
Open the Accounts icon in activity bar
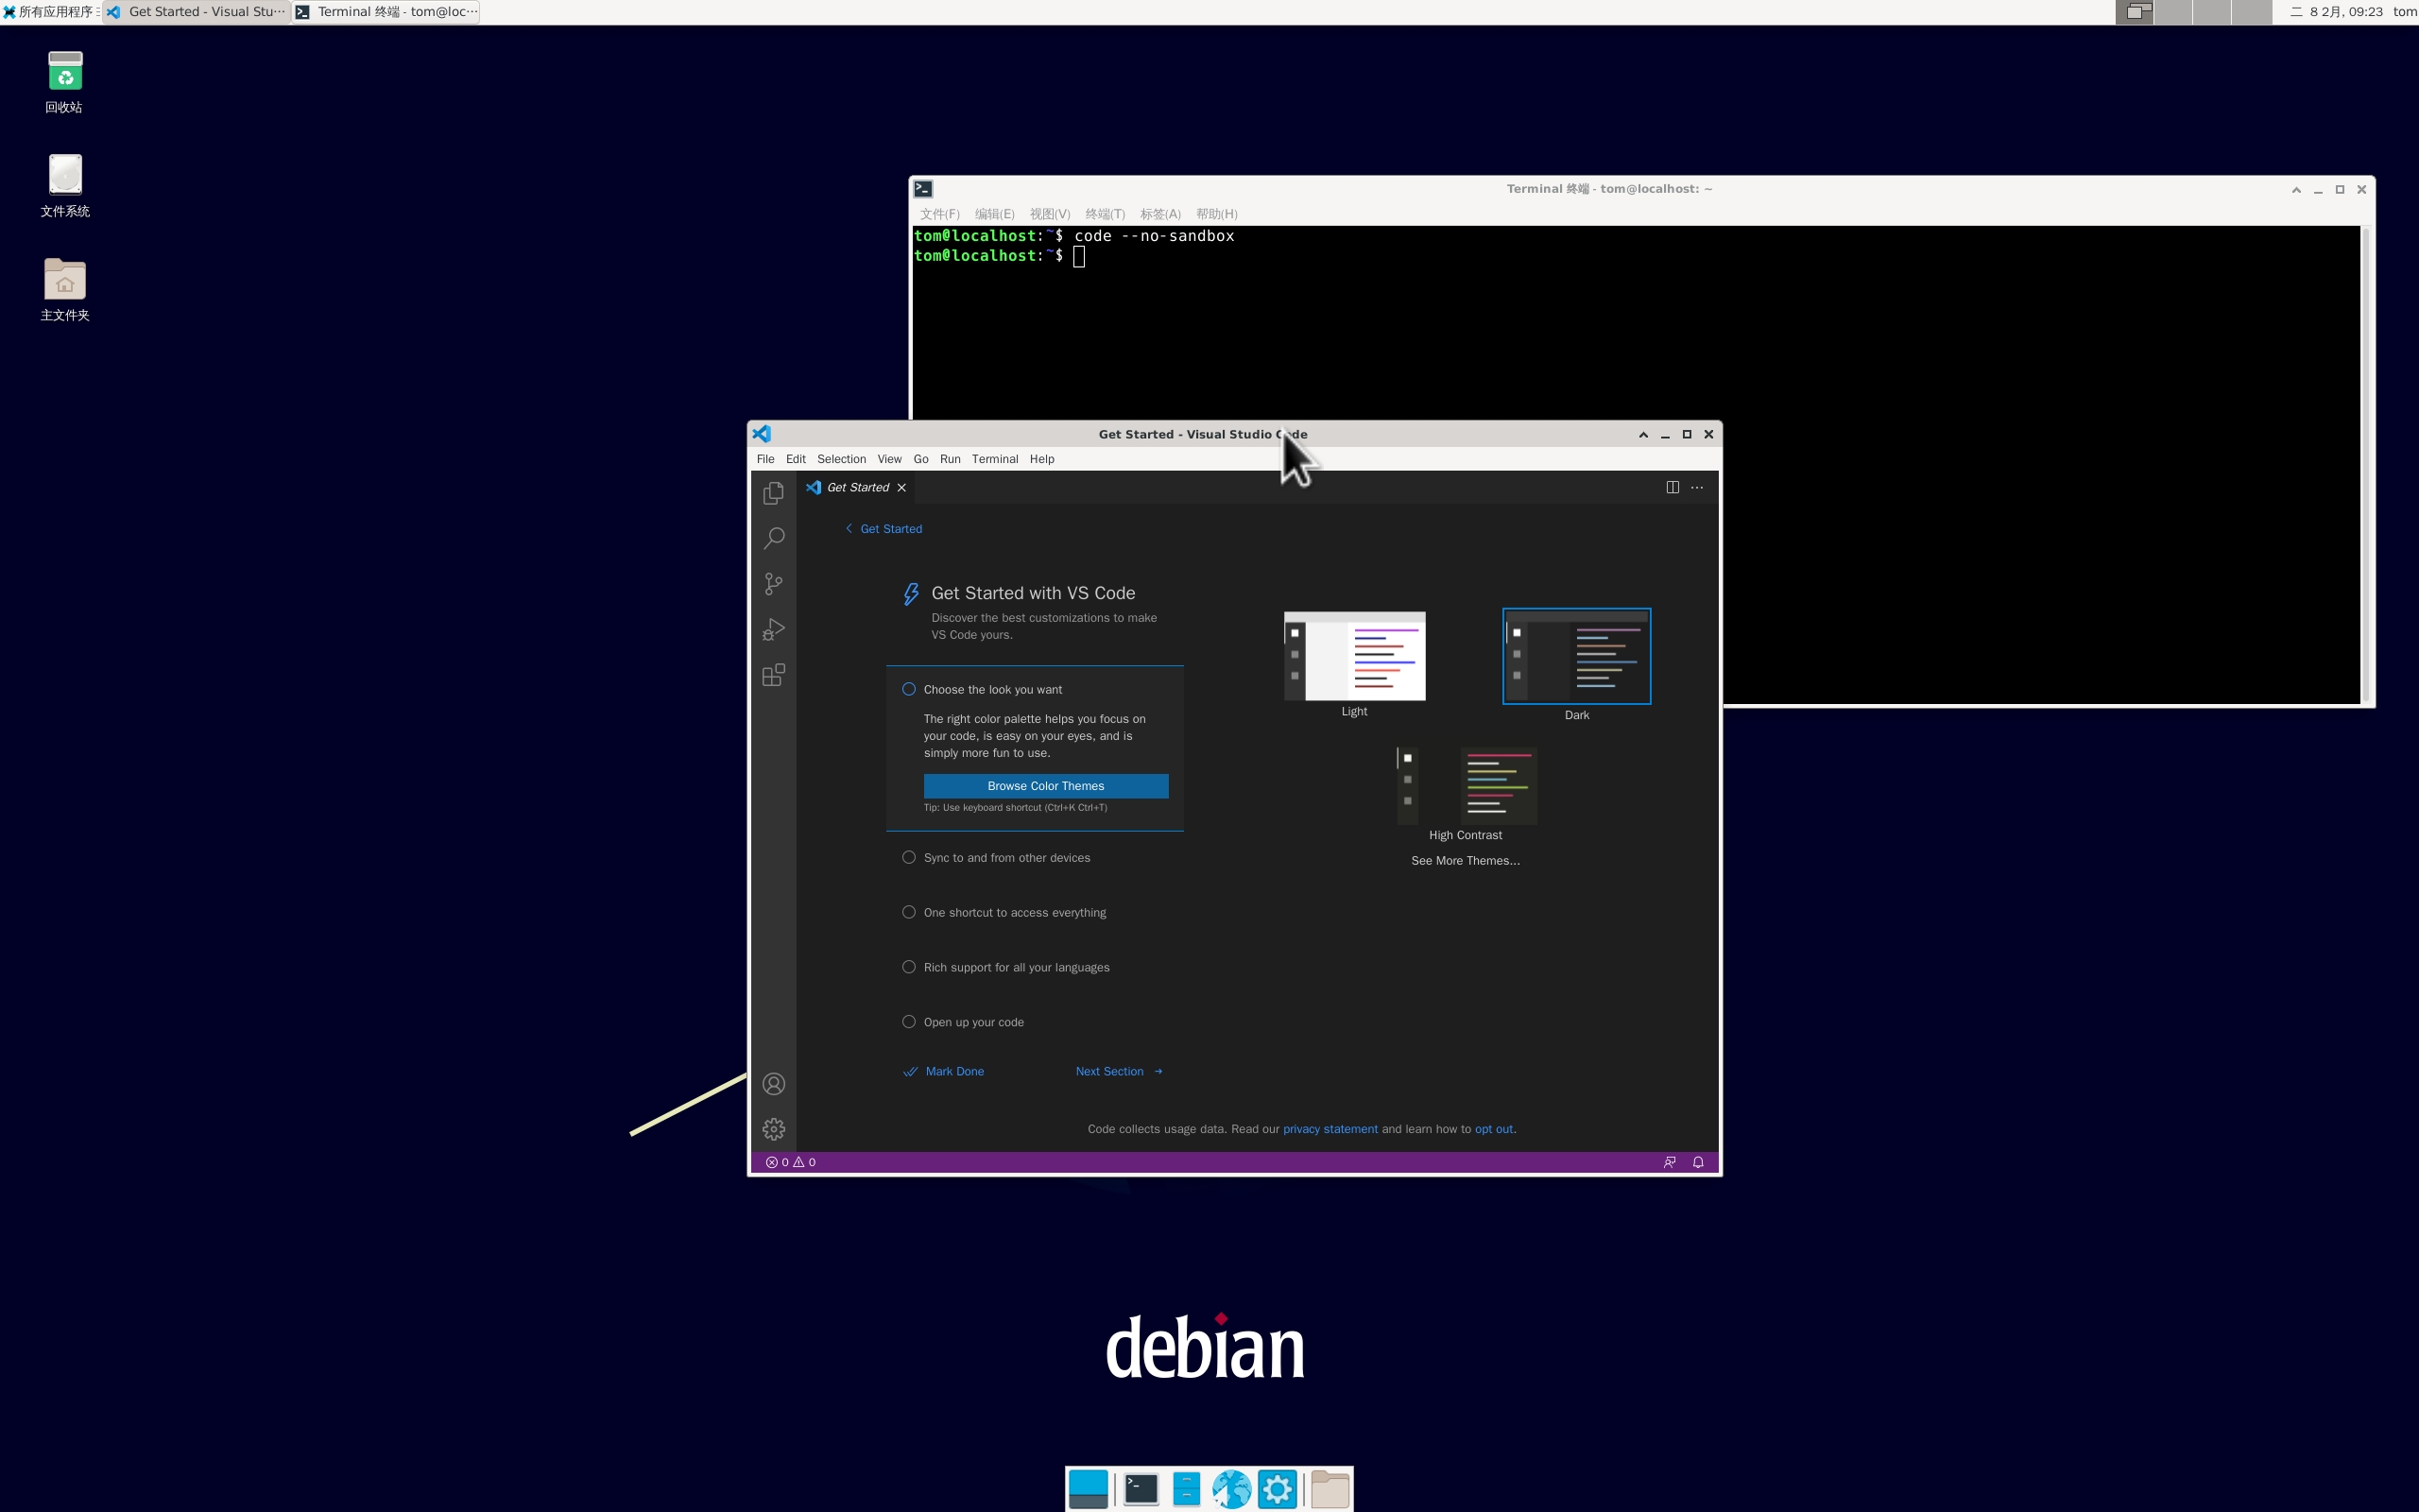(x=773, y=1084)
